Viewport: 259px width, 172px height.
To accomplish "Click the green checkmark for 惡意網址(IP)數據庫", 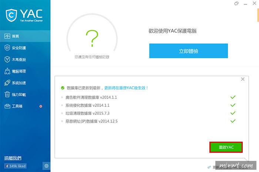I will point(233,121).
